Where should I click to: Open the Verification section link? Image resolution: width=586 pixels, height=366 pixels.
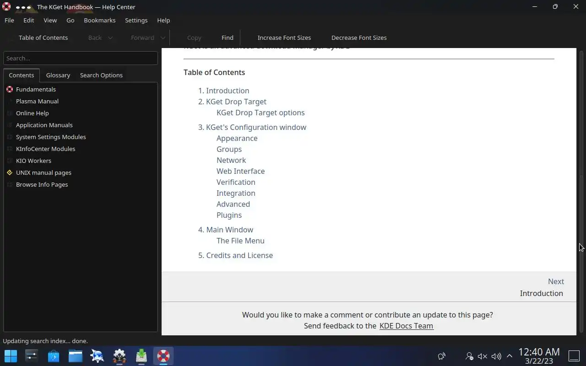click(236, 182)
